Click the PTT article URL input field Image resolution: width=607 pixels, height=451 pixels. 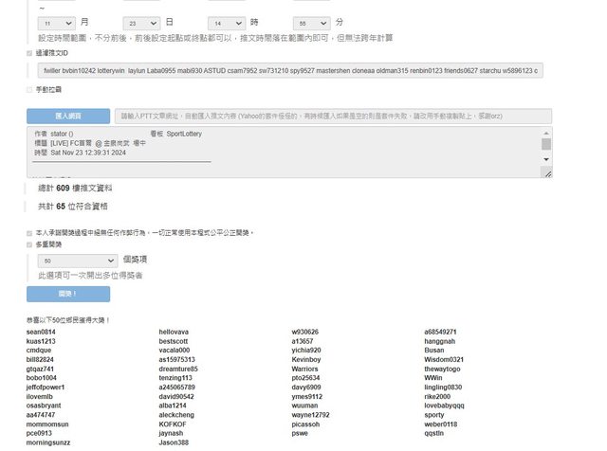pyautogui.click(x=332, y=117)
